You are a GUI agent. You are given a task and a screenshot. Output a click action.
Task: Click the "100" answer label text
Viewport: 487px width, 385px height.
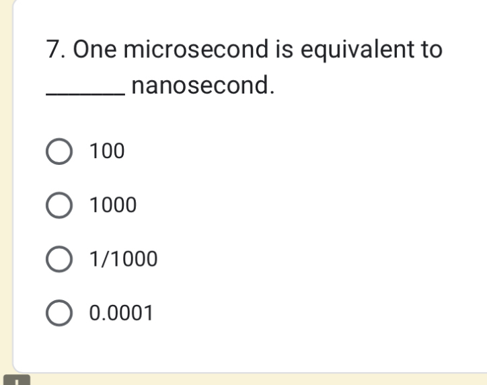(108, 151)
